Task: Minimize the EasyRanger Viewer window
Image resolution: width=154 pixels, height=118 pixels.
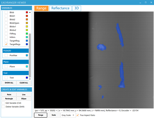Action: click(x=140, y=2)
